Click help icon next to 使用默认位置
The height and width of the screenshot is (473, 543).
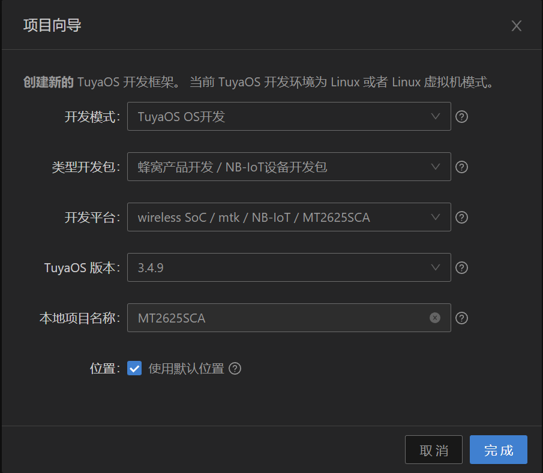[235, 369]
